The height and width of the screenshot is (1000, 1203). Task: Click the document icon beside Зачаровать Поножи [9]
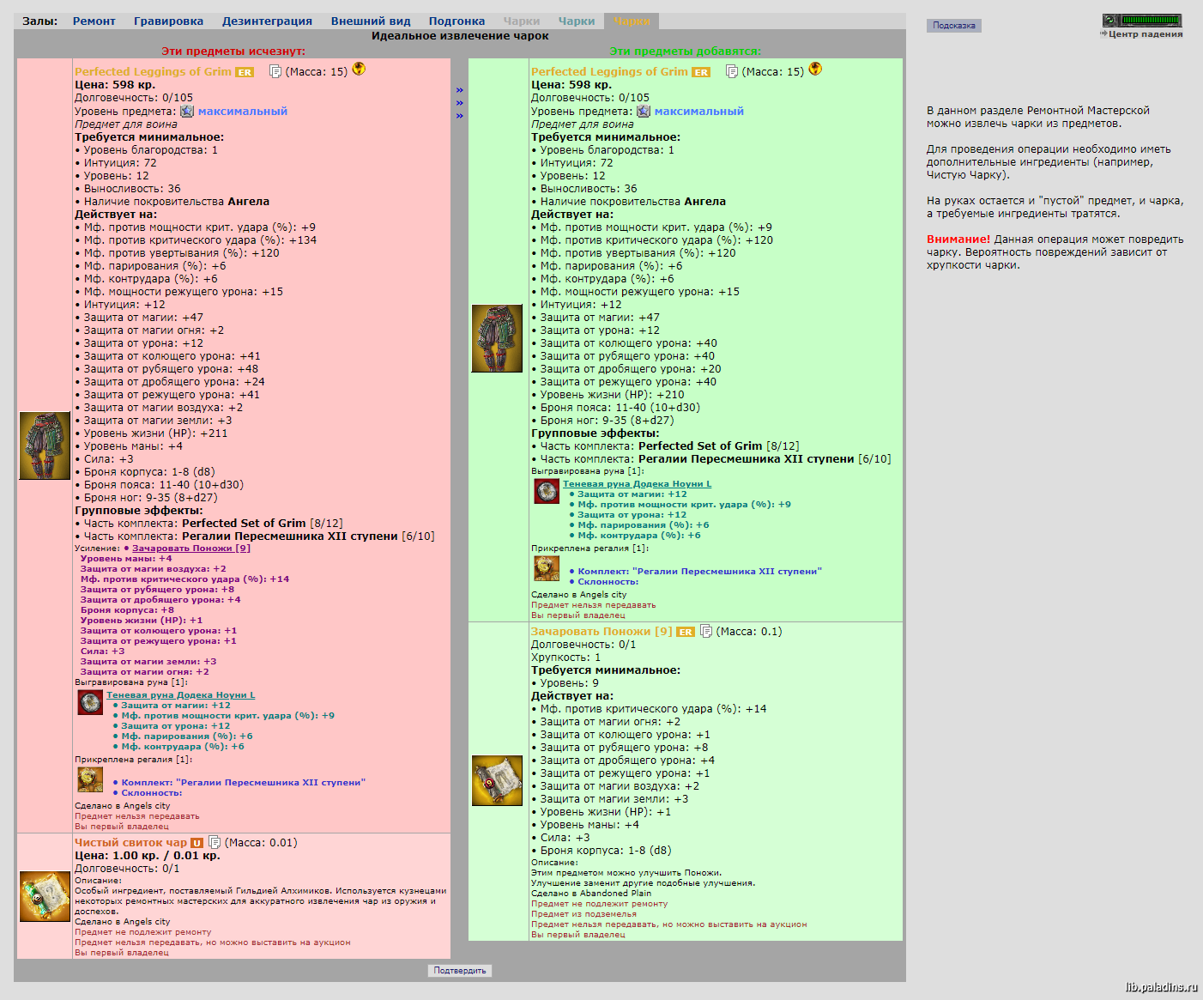click(x=706, y=631)
